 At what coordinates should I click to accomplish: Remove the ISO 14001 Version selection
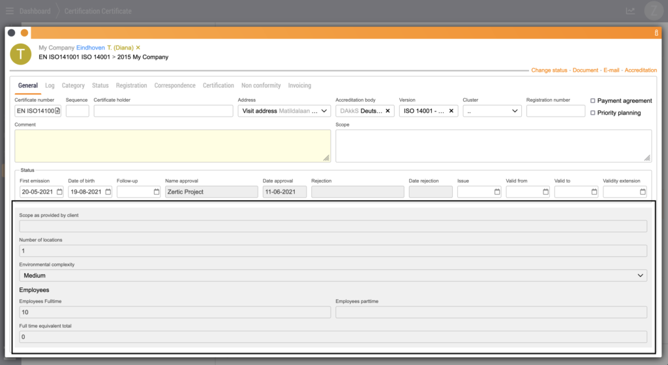pos(451,111)
